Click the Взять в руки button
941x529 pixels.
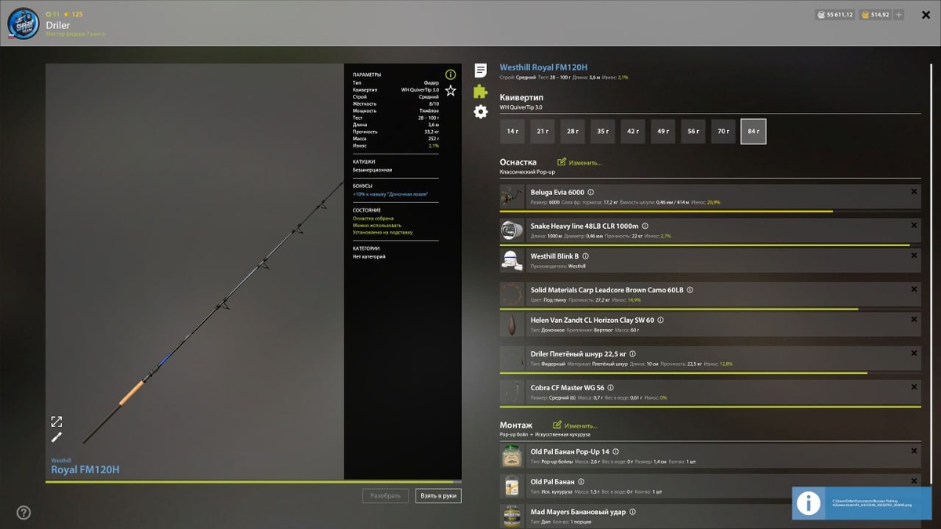[438, 496]
